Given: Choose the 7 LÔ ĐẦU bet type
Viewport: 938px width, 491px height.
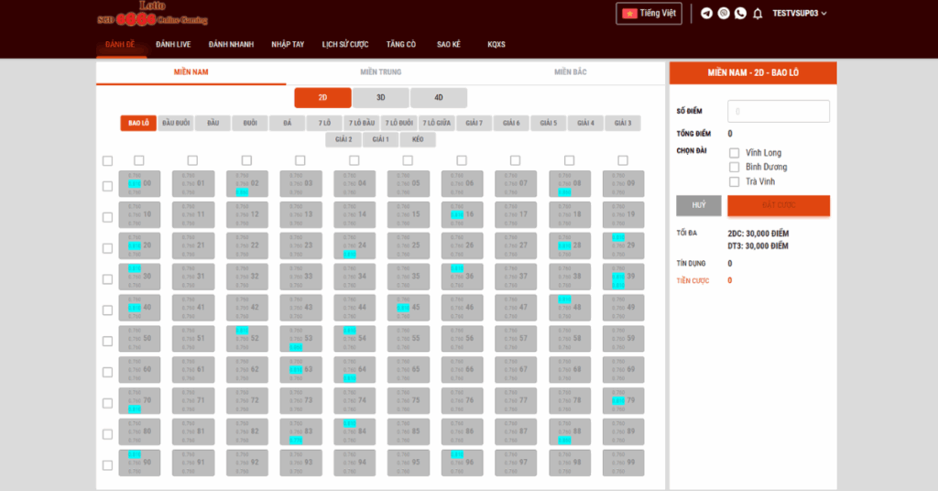Looking at the screenshot, I should (361, 123).
